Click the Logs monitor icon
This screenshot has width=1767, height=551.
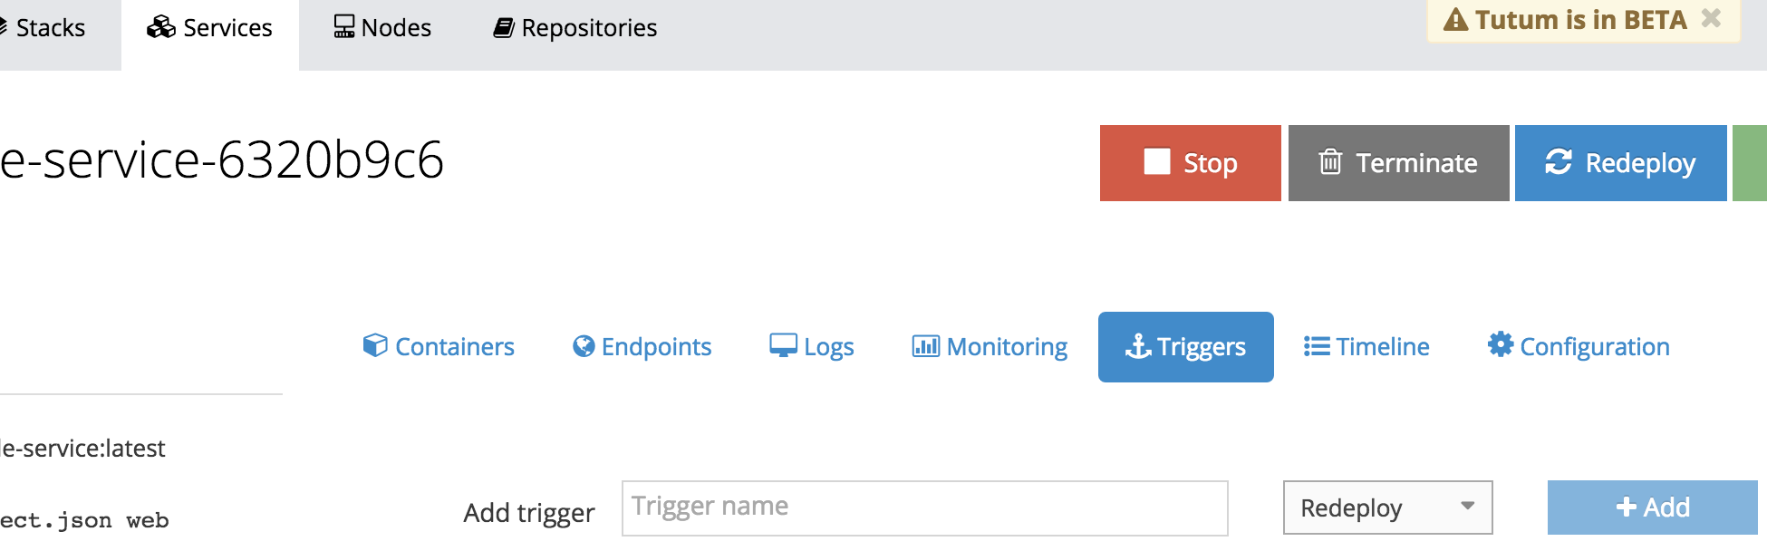coord(783,345)
